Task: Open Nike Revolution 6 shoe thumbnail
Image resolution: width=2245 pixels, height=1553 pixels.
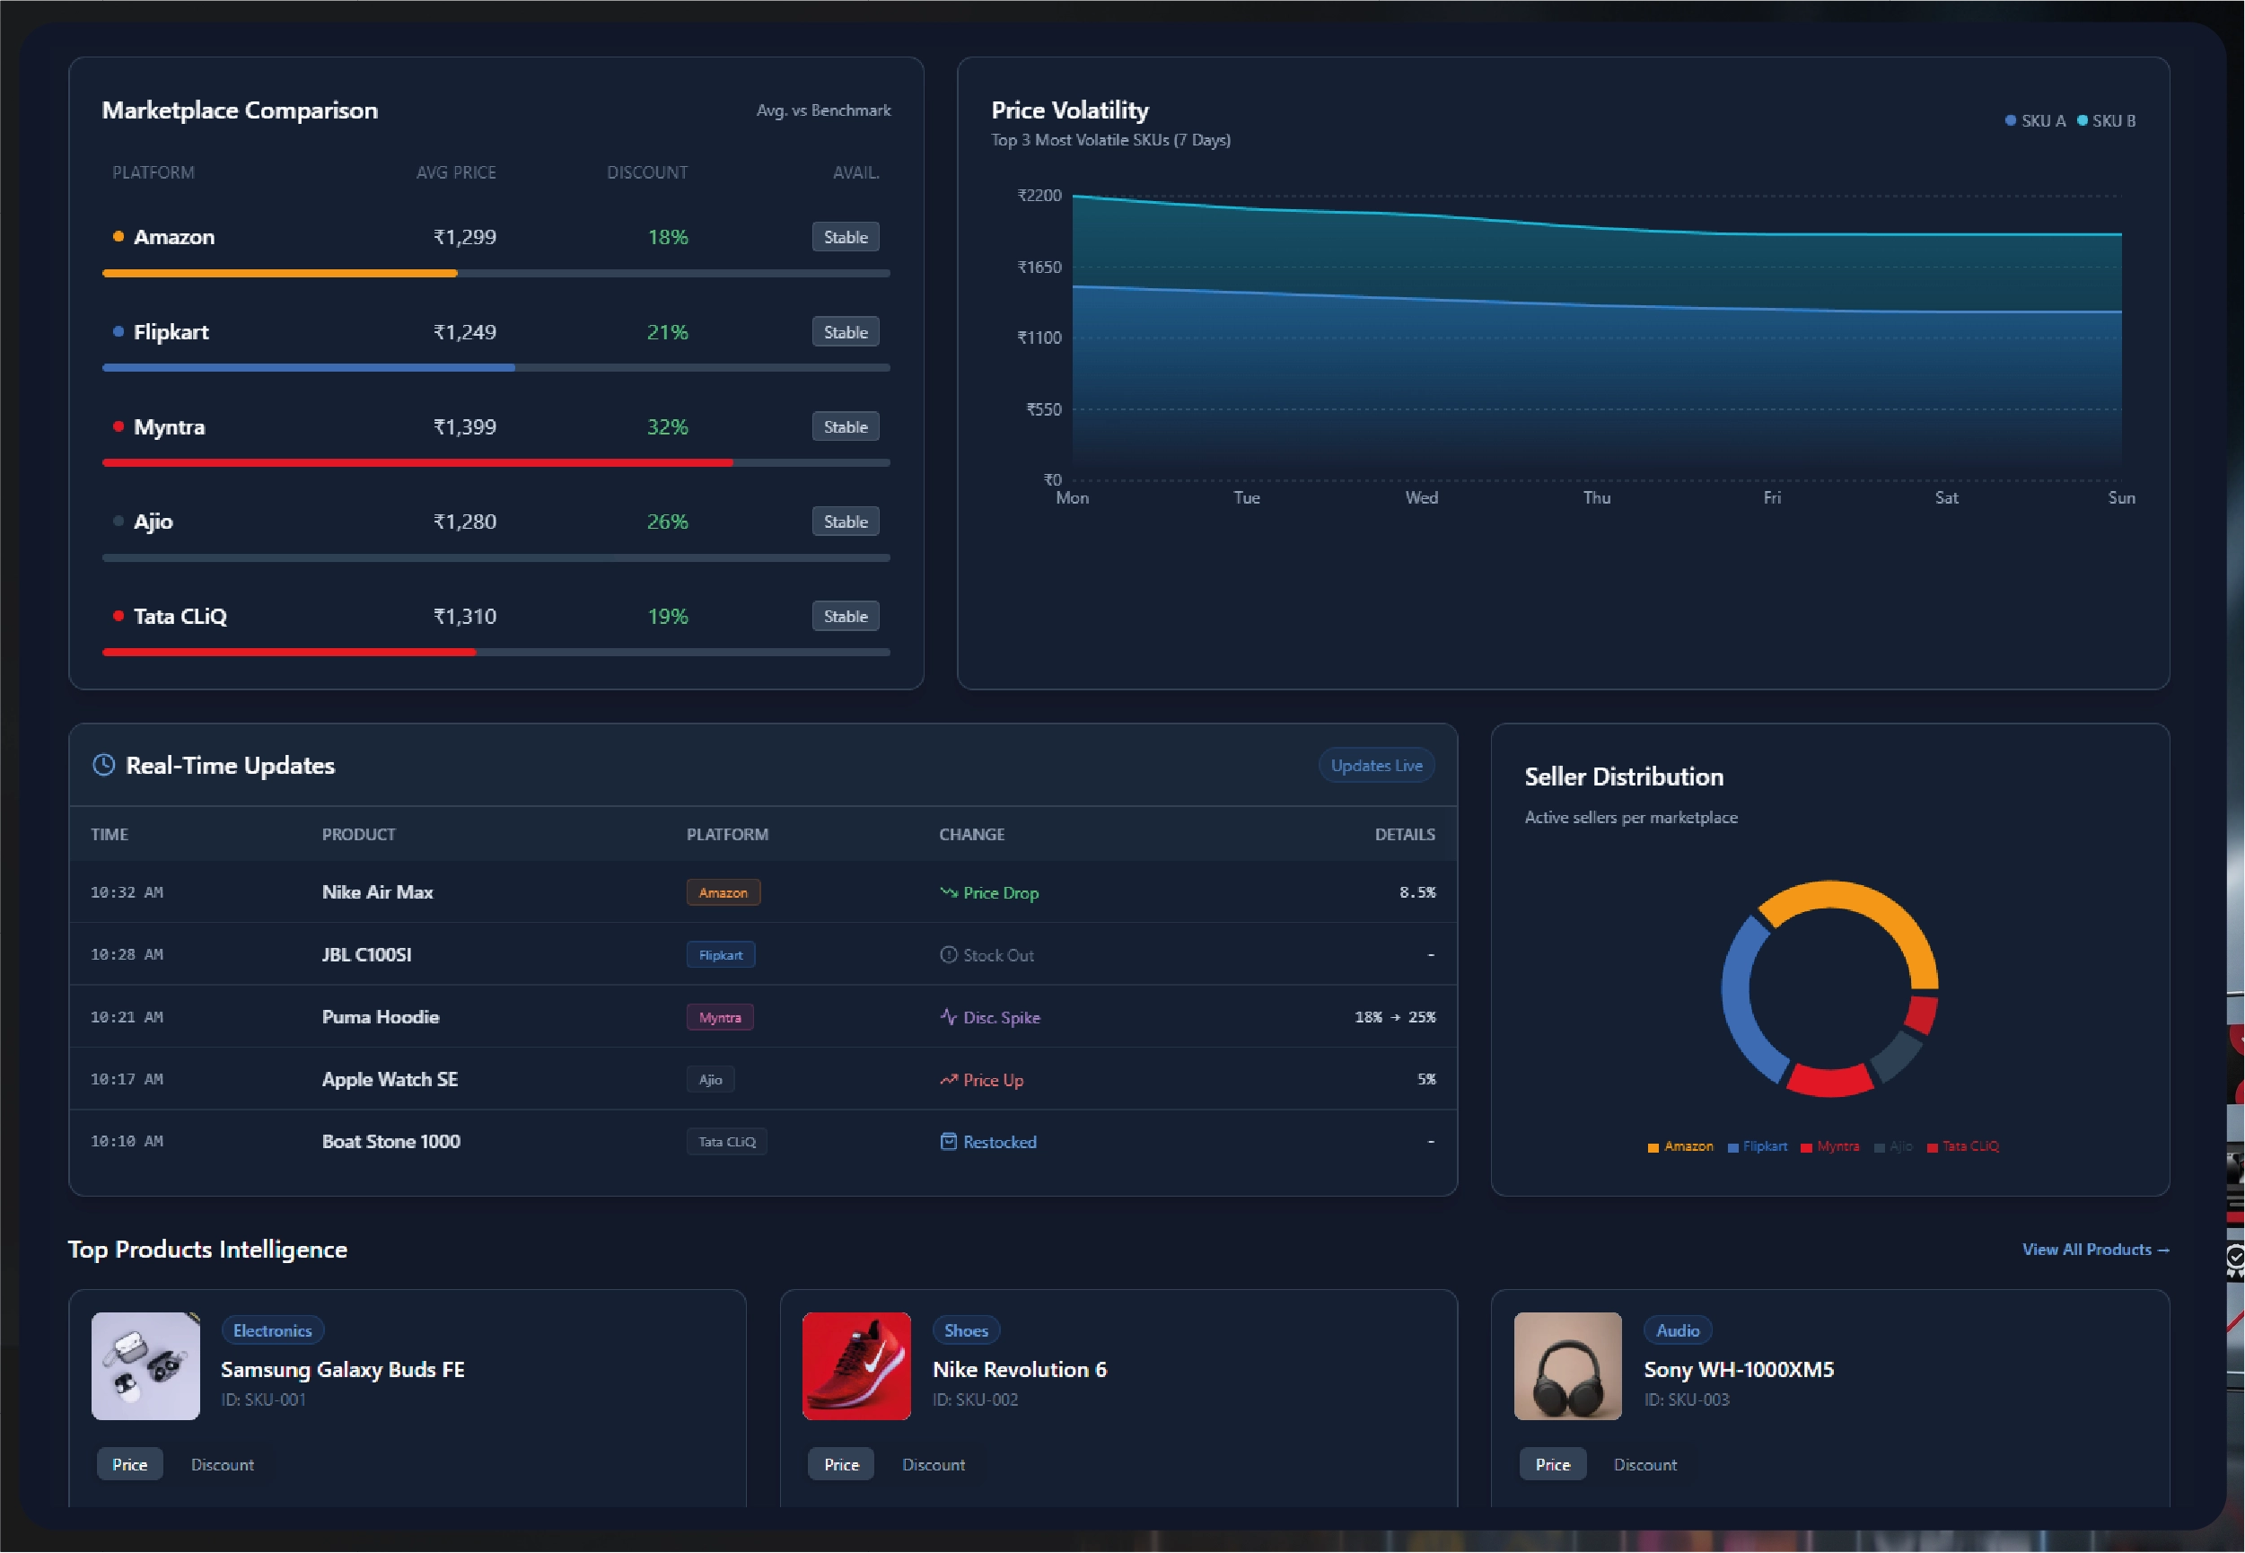Action: (x=856, y=1365)
